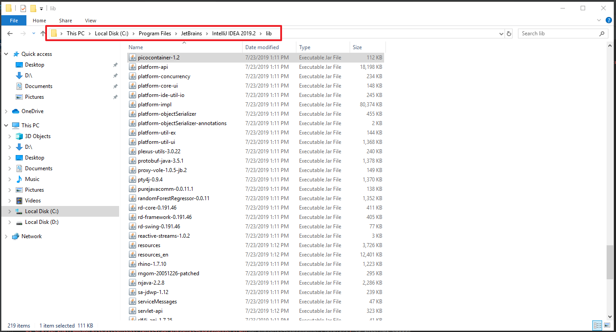Sort by the Size column header
The height and width of the screenshot is (332, 616).
click(x=367, y=47)
